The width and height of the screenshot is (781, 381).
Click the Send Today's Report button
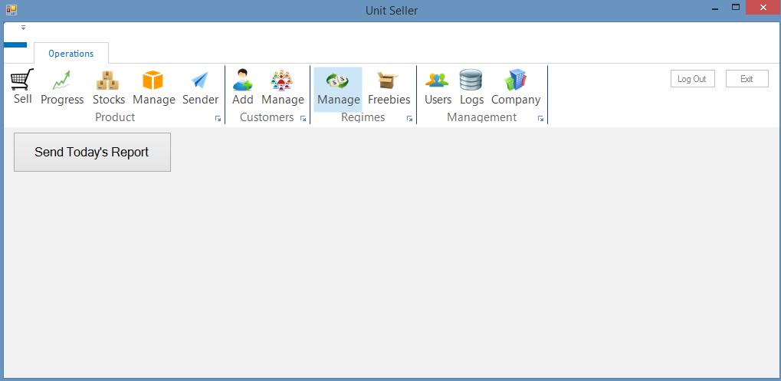click(x=92, y=152)
